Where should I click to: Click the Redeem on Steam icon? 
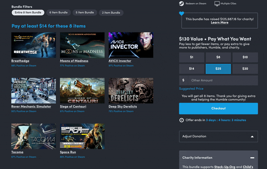tap(182, 3)
